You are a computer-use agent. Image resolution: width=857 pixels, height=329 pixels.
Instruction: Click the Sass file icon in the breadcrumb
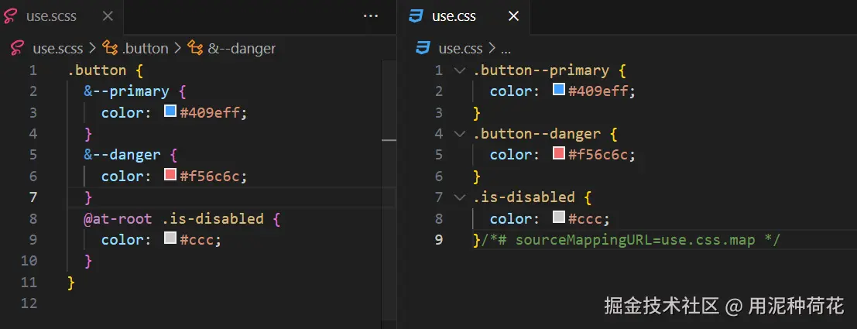tap(17, 48)
